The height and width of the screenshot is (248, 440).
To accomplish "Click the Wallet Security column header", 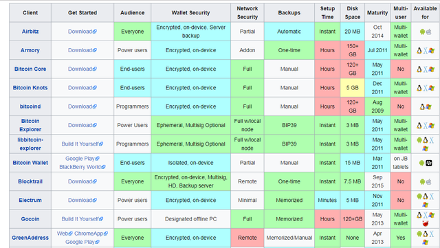I will [191, 12].
